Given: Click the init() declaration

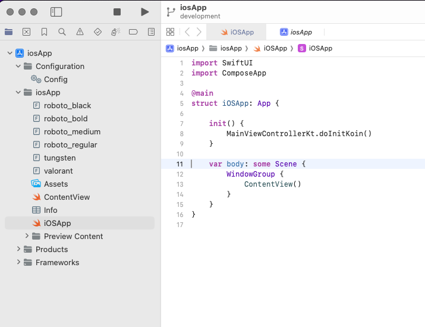Looking at the screenshot, I should pos(226,124).
